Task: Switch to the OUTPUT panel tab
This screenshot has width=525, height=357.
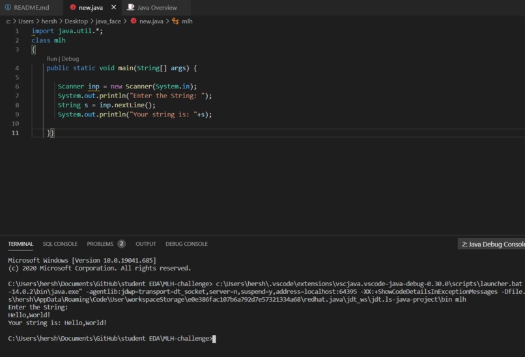Action: coord(146,244)
